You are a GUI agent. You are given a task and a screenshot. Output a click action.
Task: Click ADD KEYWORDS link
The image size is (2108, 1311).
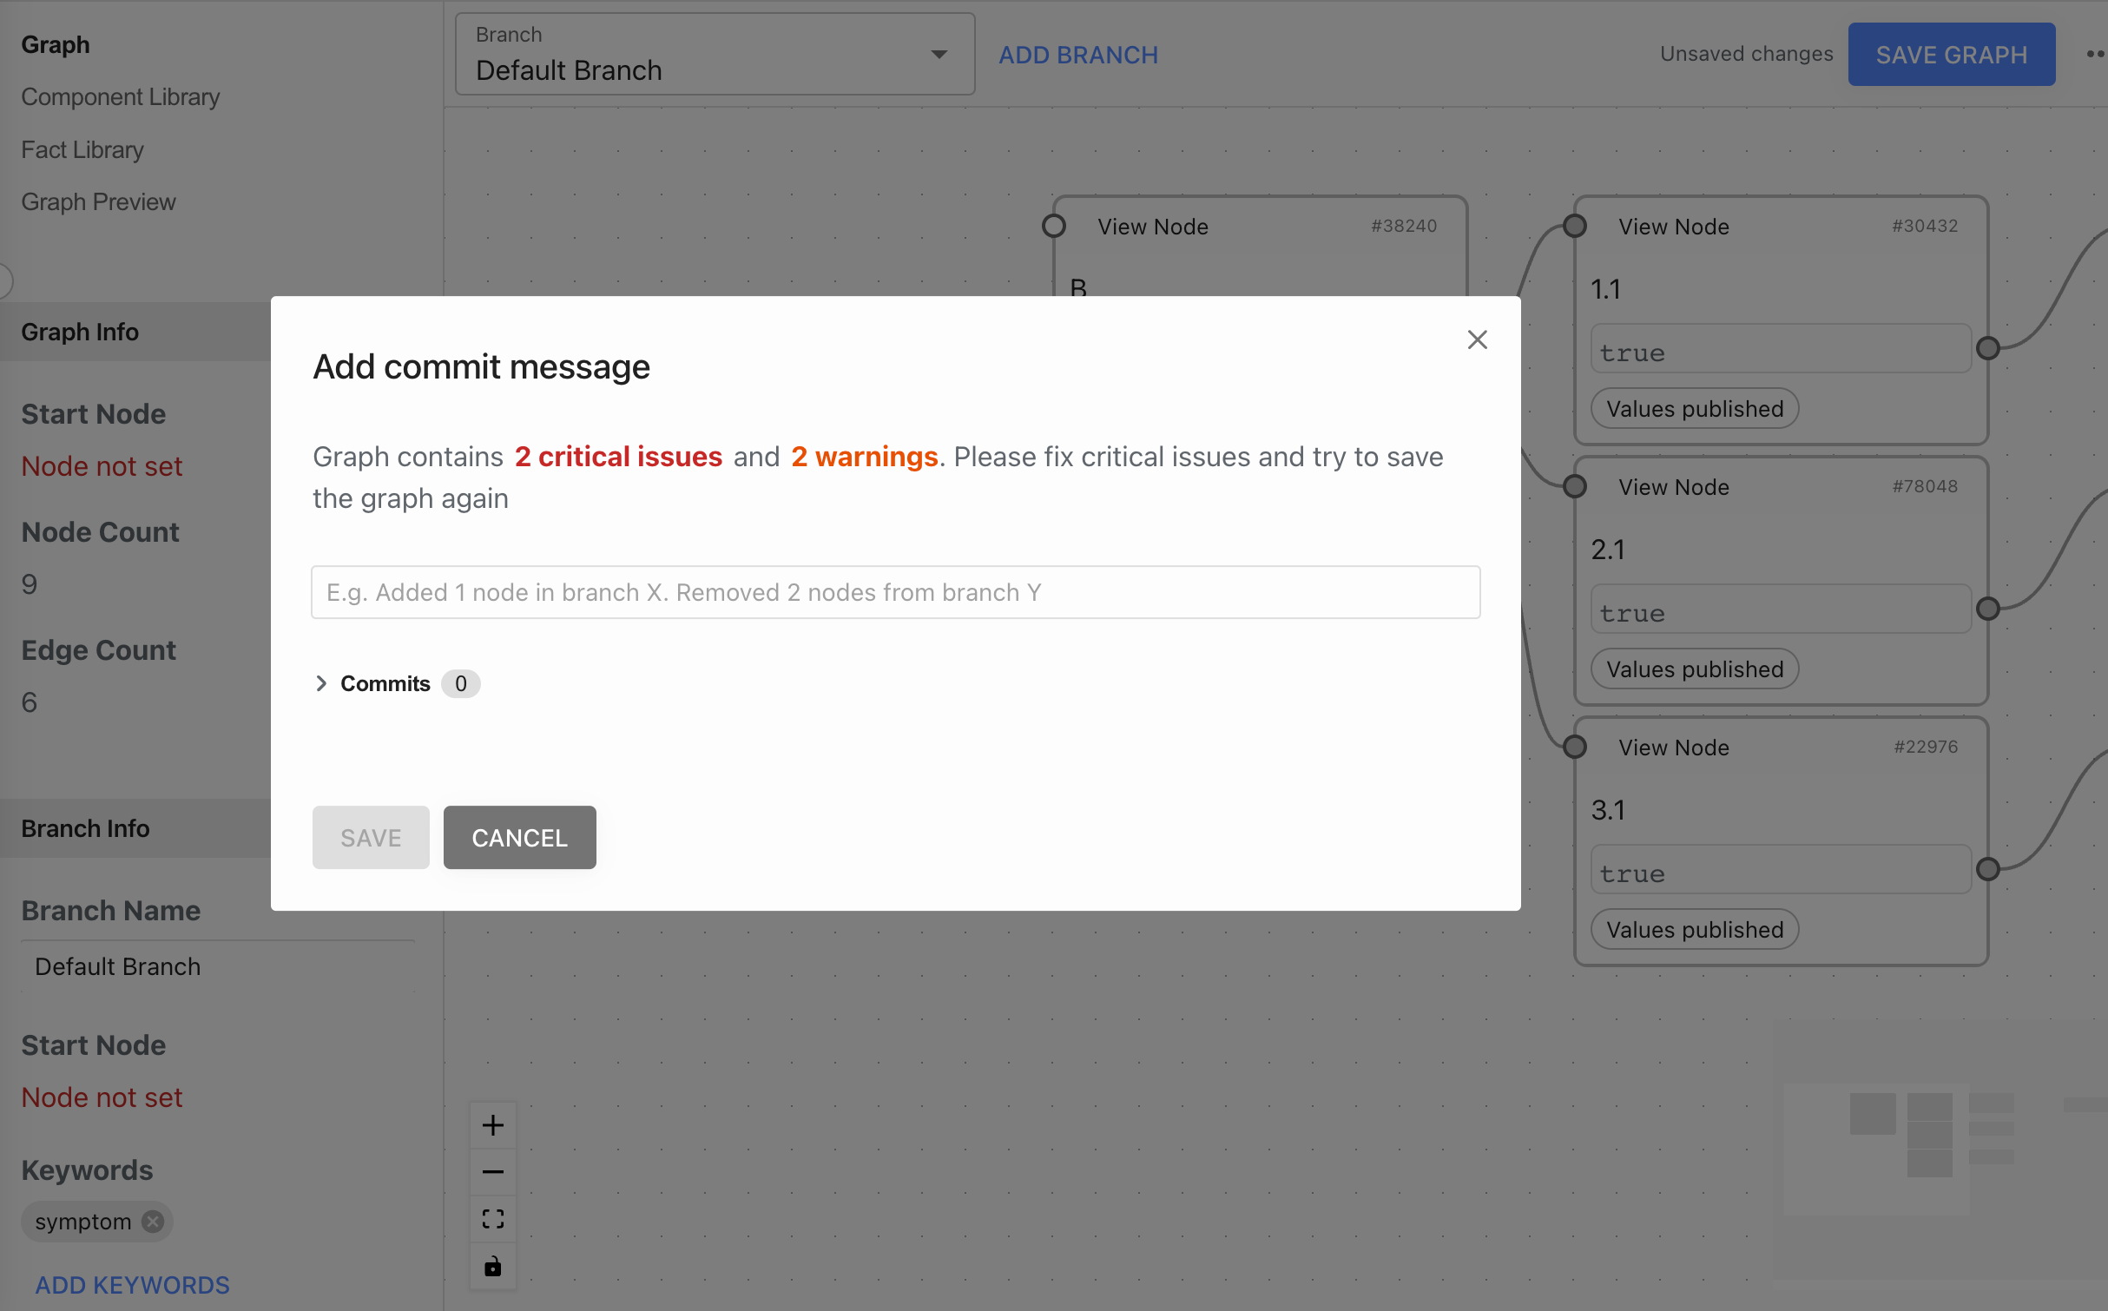coord(132,1285)
